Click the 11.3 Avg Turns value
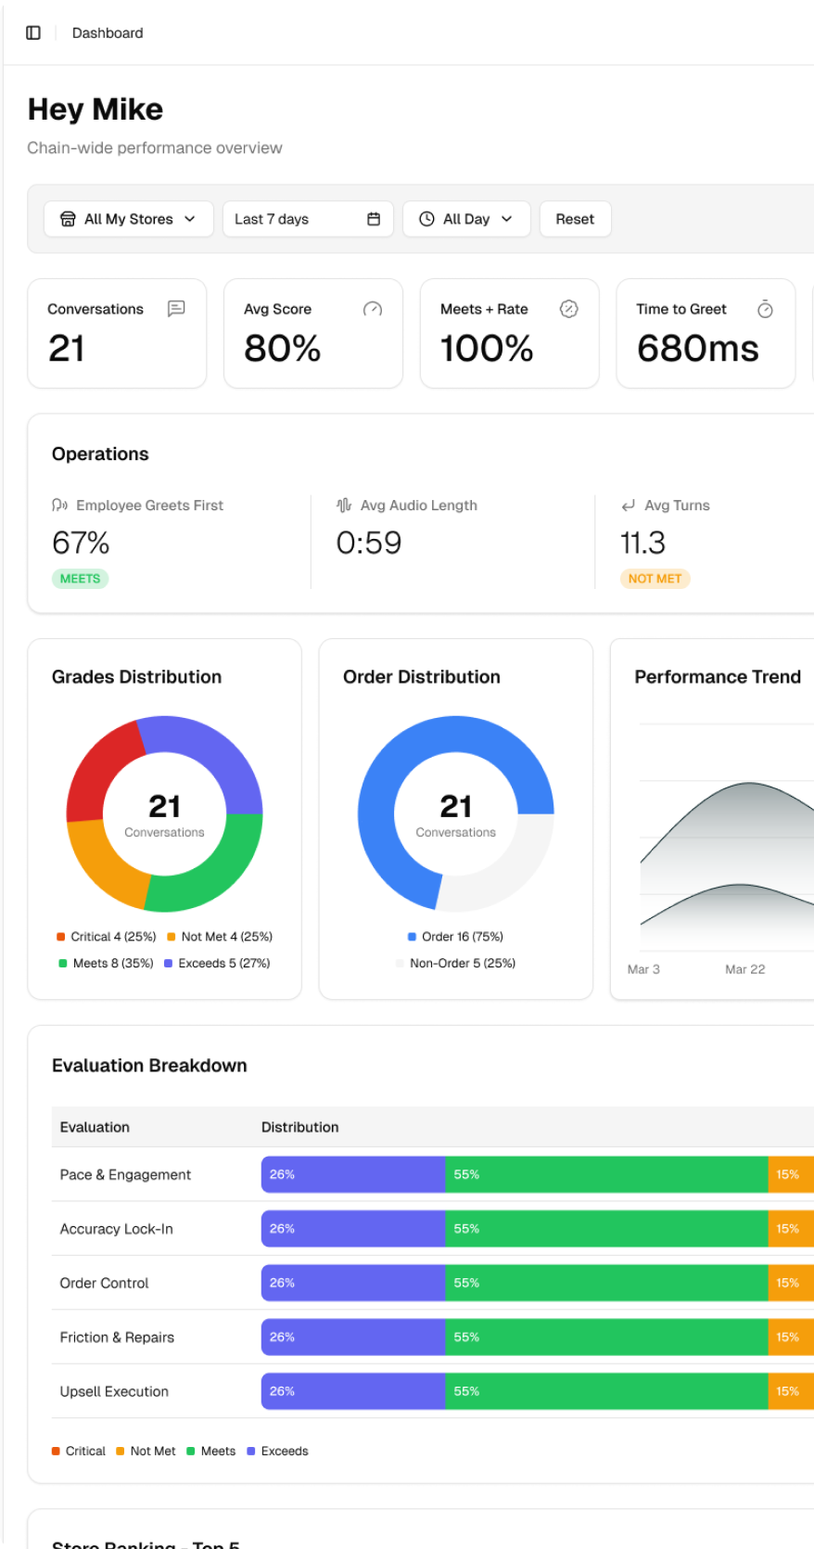814x1549 pixels. (x=642, y=543)
